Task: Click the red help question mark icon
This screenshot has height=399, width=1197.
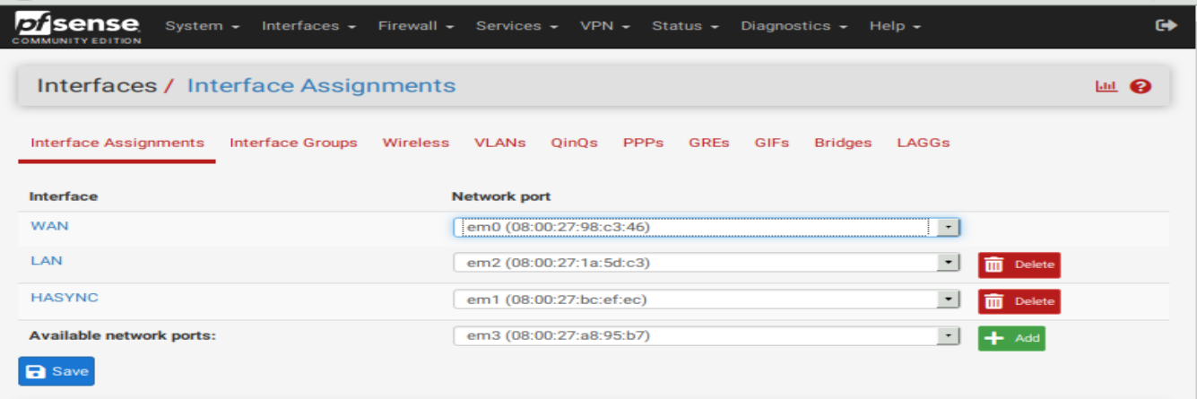Action: (x=1141, y=86)
